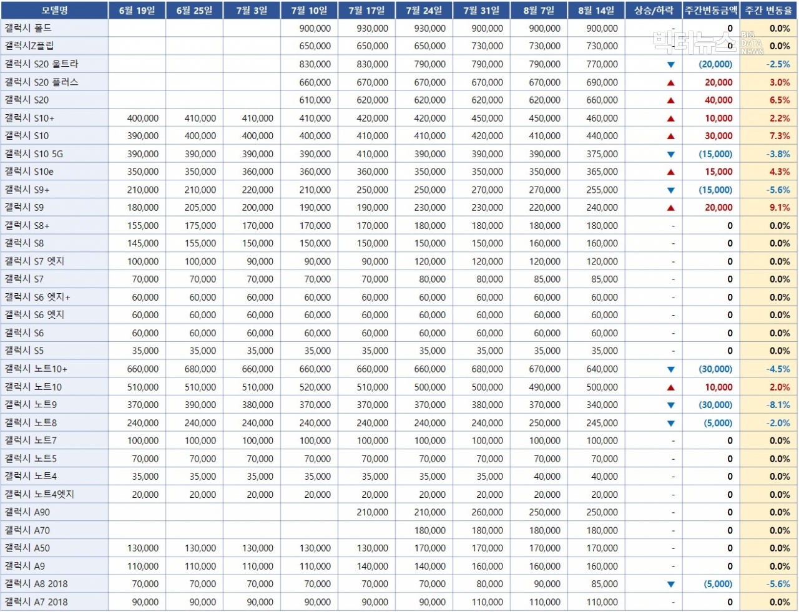Screen dimensions: 799x612
Task: Click the blue down arrow in 갤럭시 노트10+ row
Action: point(670,369)
